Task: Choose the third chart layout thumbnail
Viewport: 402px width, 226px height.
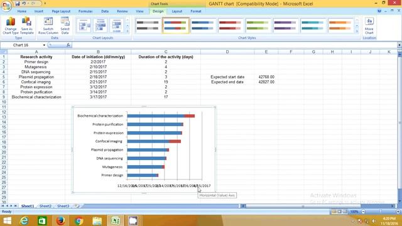Action: pos(117,26)
